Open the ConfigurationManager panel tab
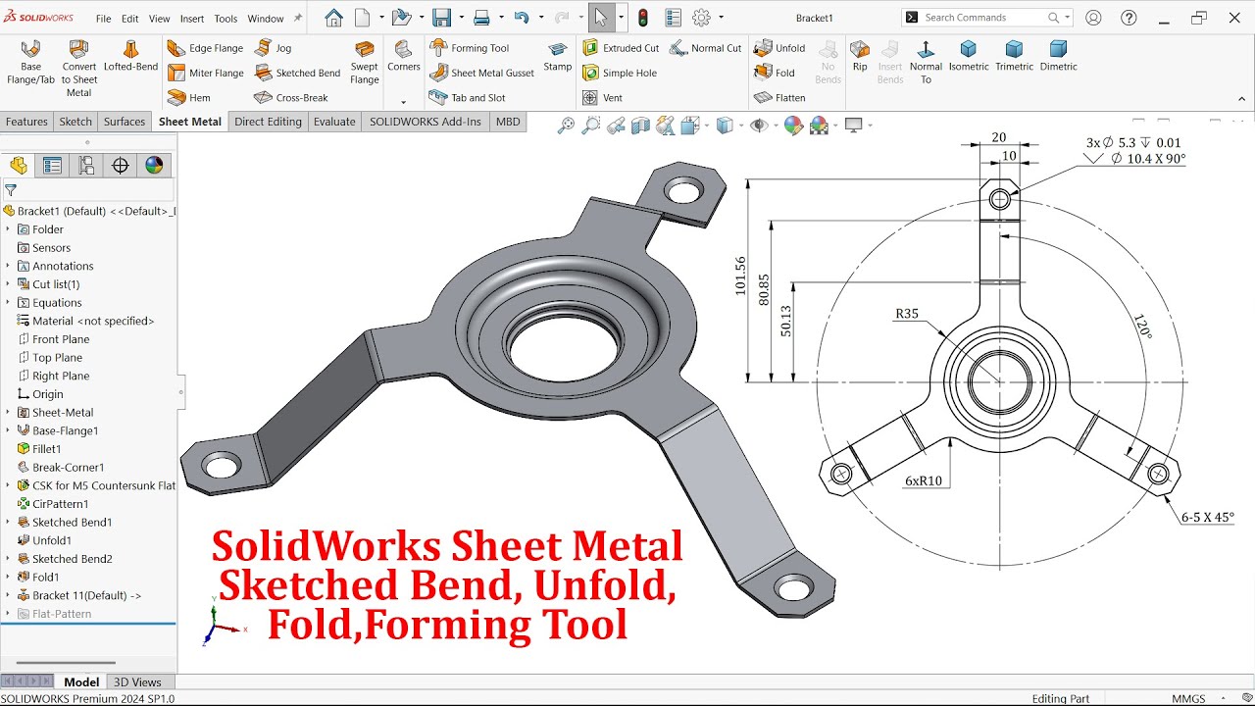The image size is (1255, 706). click(x=86, y=166)
